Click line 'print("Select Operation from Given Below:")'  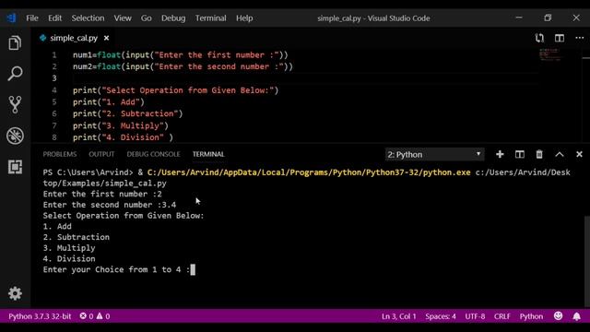coord(175,90)
